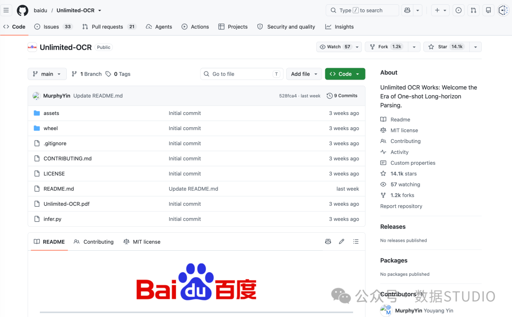Screen dimensions: 512x317
Task: Select the MIT license tab in README panel
Action: pos(142,242)
